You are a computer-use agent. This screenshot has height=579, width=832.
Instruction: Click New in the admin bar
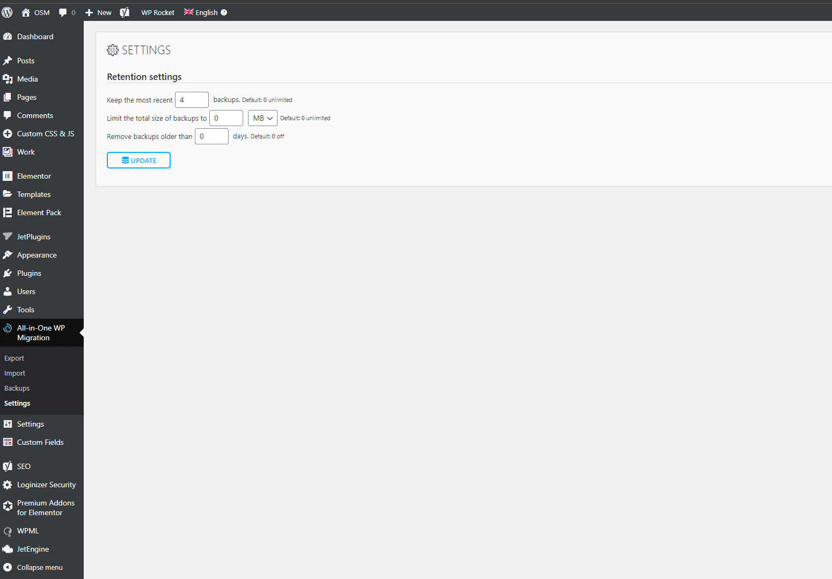point(98,12)
